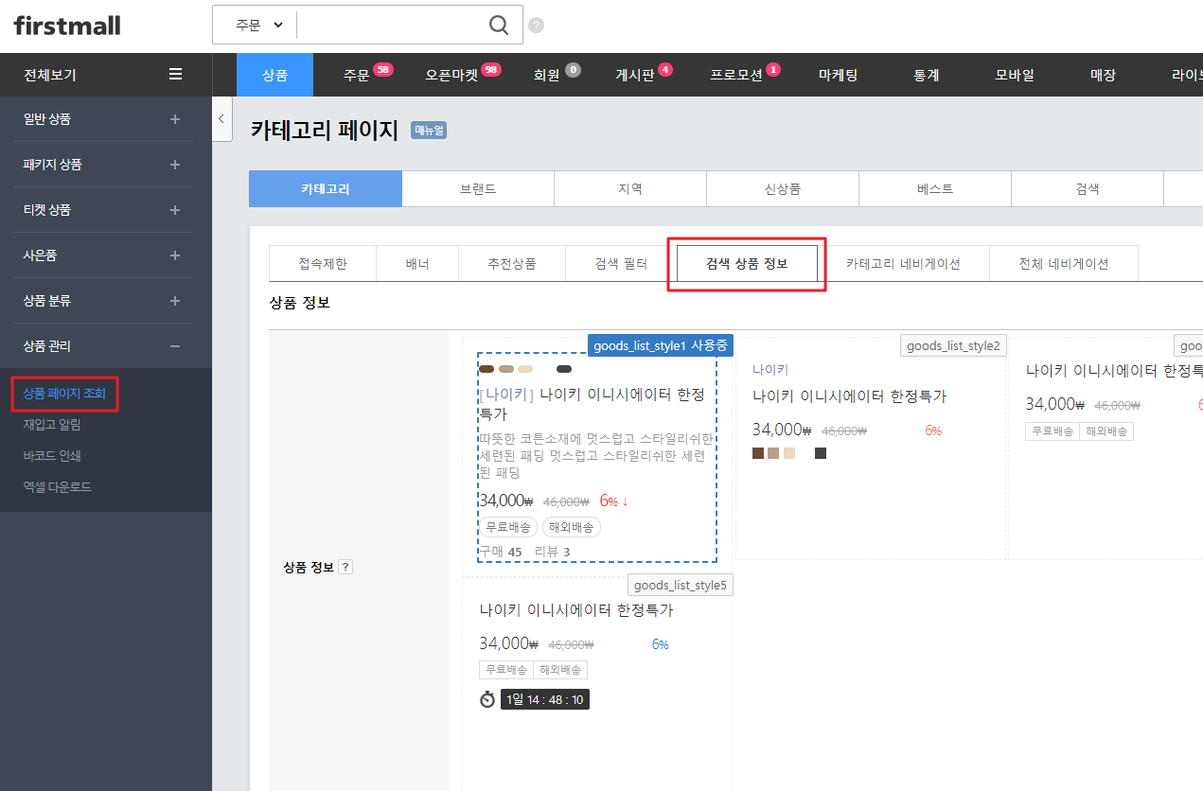Select the goods_list_style2 product card

coord(871,448)
